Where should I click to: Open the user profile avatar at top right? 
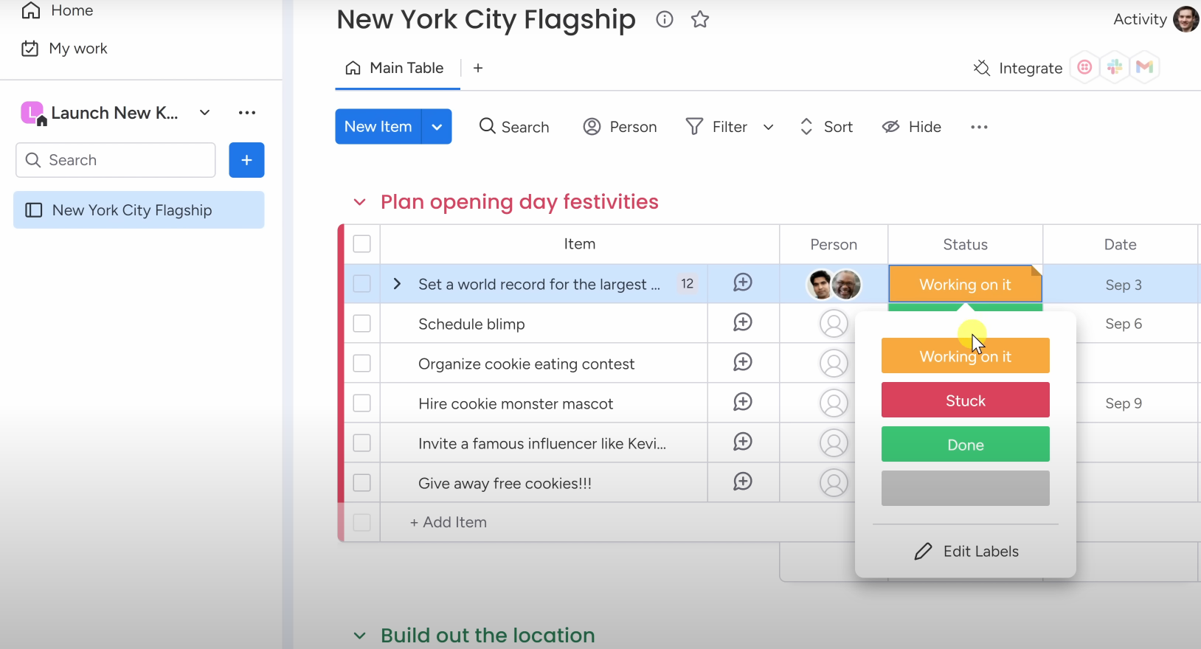coord(1186,19)
